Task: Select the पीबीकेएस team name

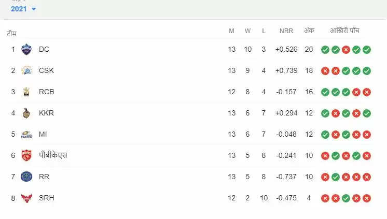Action: pos(53,155)
